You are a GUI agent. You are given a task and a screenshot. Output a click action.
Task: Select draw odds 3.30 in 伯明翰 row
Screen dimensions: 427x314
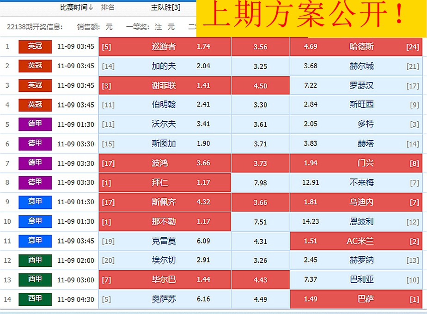(x=260, y=105)
